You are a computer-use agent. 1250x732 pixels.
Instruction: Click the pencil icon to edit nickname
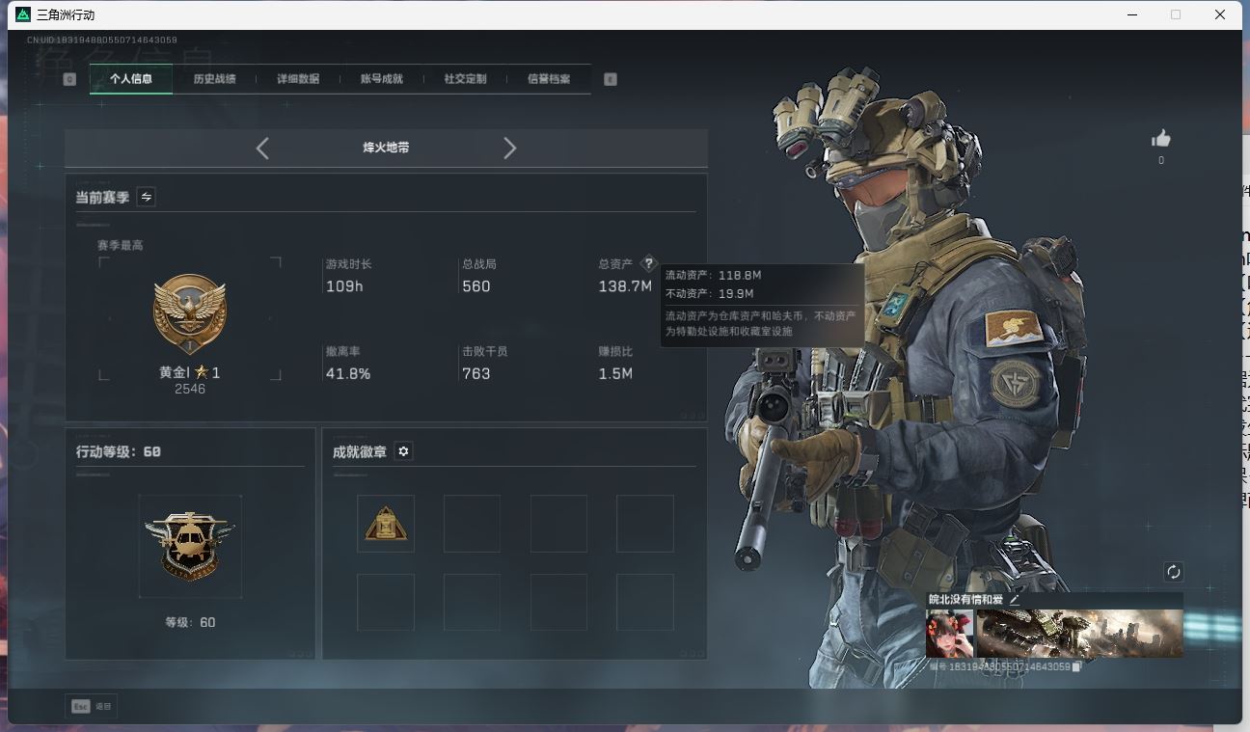tap(1014, 600)
